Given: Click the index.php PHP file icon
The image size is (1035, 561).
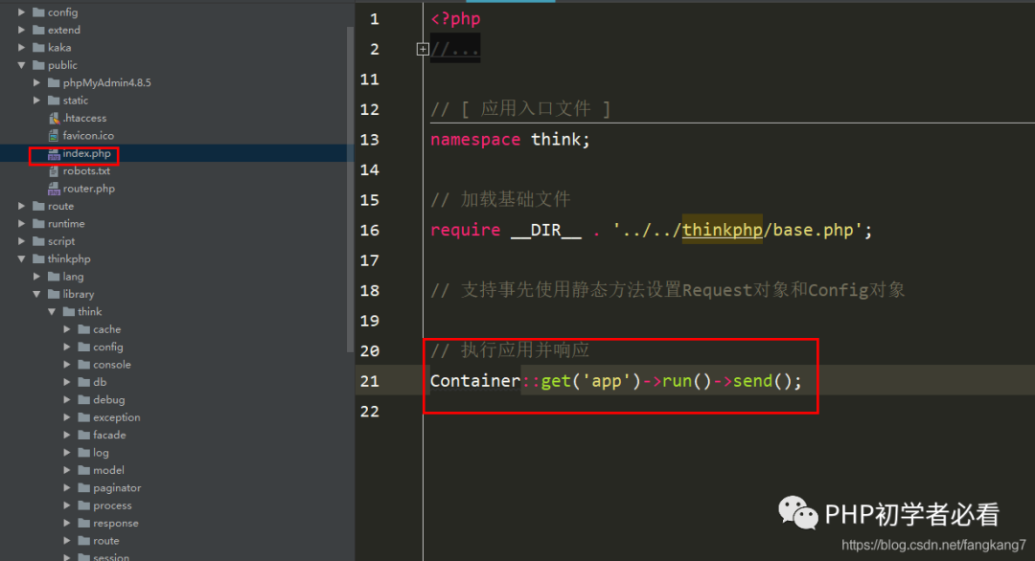Looking at the screenshot, I should click(x=54, y=153).
